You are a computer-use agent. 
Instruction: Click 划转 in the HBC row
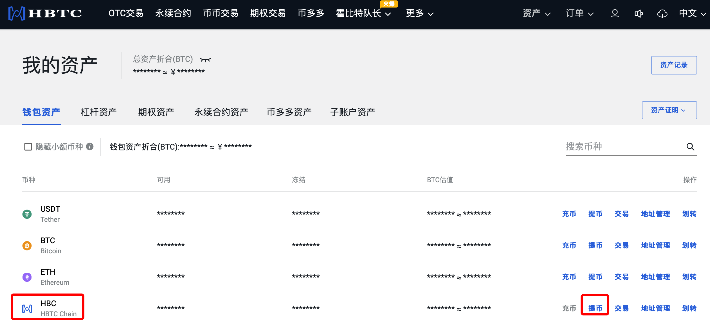[x=689, y=308]
